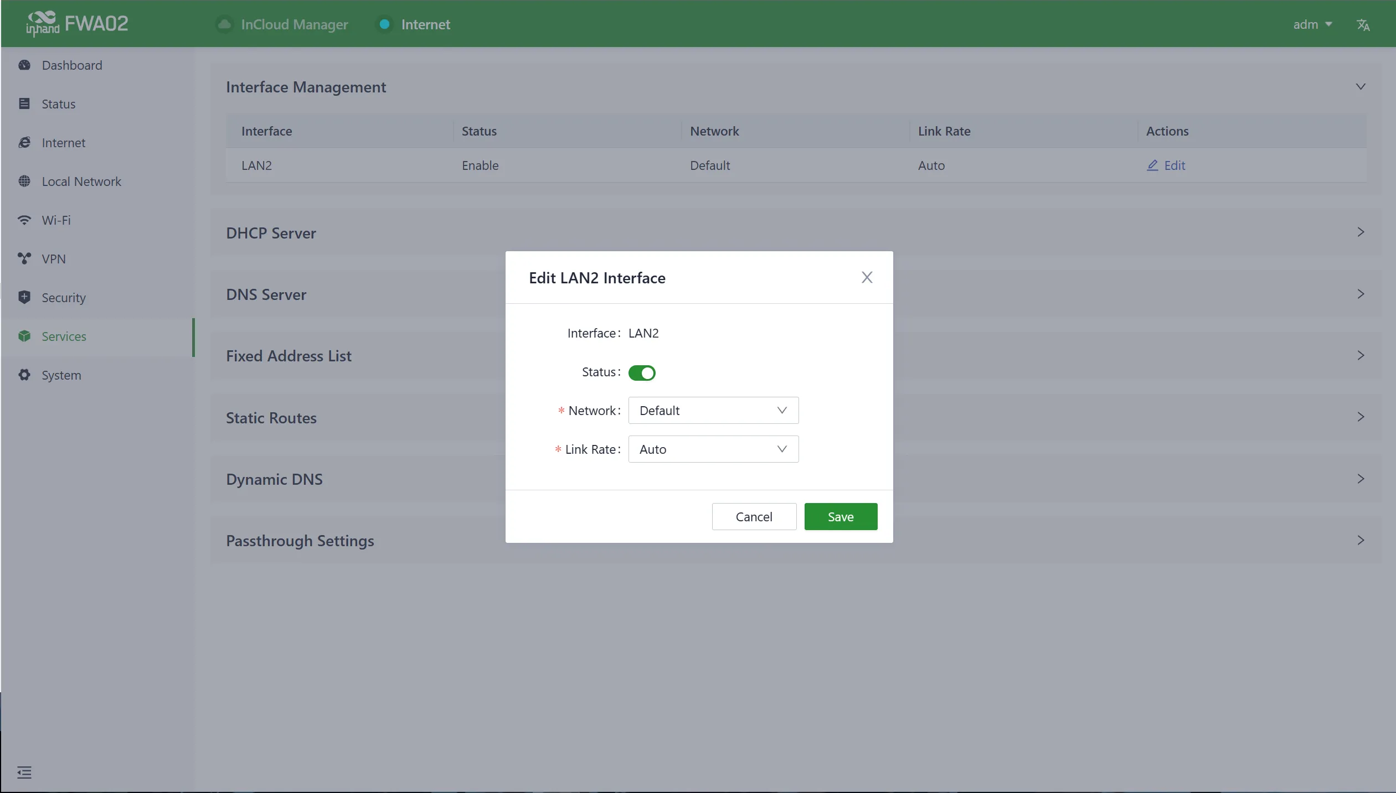Click the Wi-Fi signal icon

tap(24, 220)
